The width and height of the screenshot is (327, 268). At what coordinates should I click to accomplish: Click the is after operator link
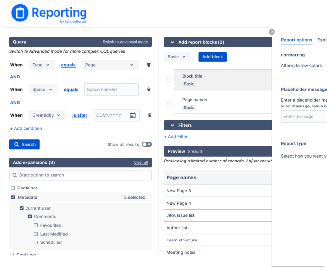point(80,115)
